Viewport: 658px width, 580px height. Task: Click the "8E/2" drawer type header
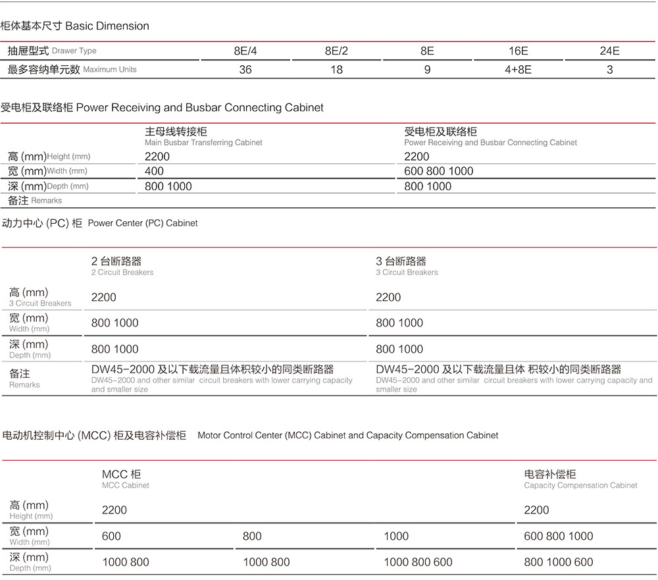[336, 51]
